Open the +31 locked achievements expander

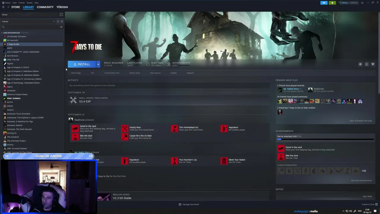[364, 171]
